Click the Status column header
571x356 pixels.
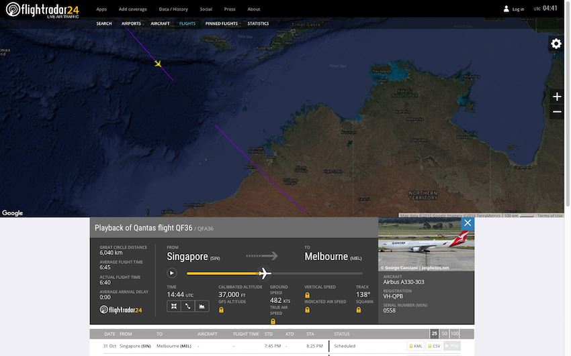pos(341,334)
